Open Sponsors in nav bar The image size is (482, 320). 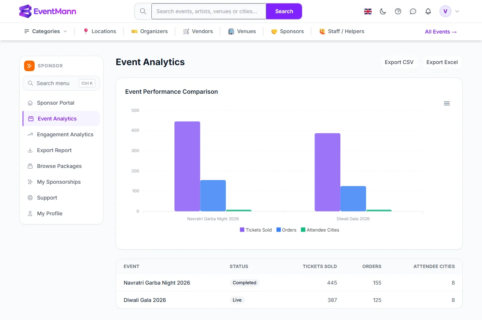click(x=287, y=31)
